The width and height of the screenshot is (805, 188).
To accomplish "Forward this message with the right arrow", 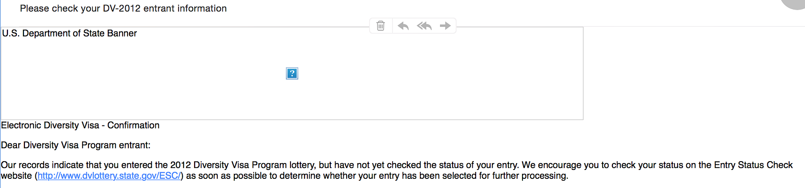I will point(445,26).
